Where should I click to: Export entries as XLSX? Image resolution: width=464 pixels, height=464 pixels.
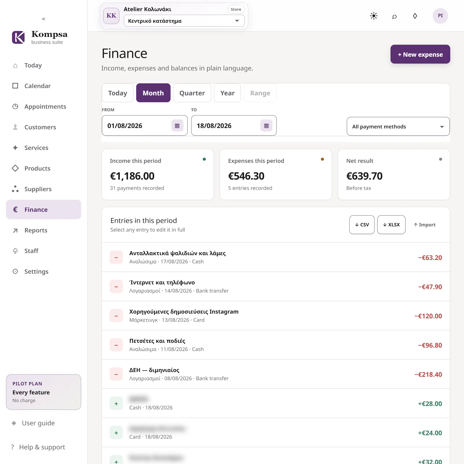[391, 225]
